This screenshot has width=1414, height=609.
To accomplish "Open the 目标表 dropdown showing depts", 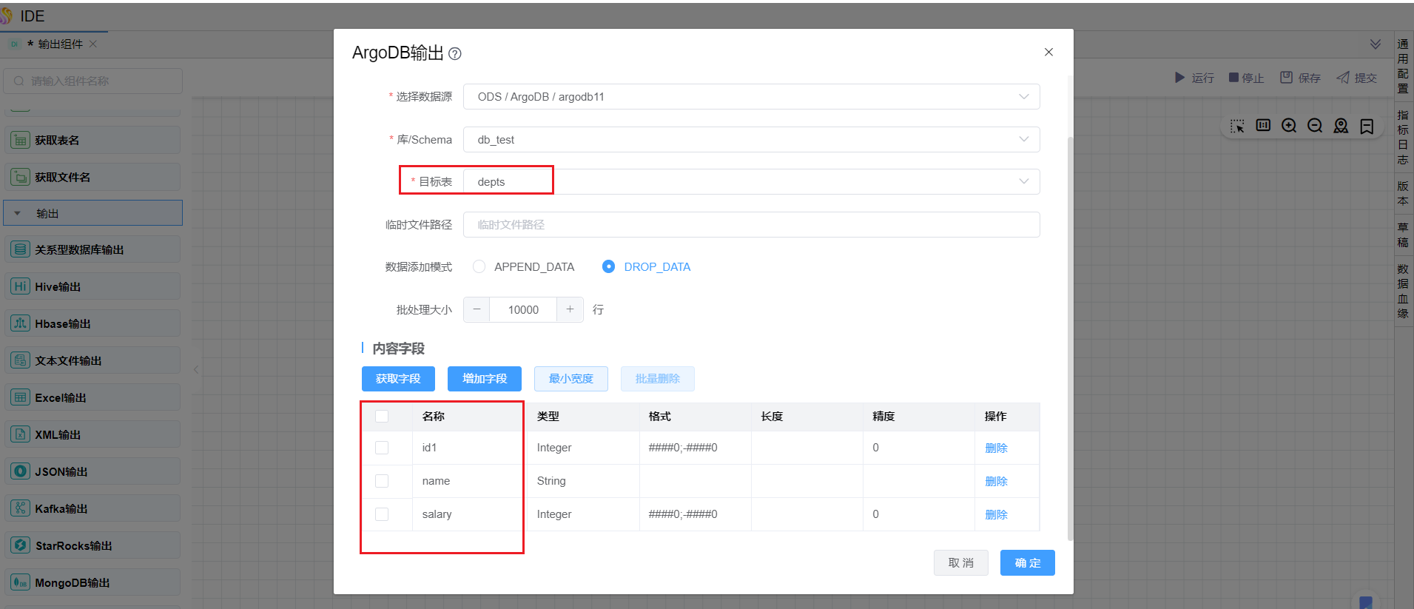I will tap(751, 182).
